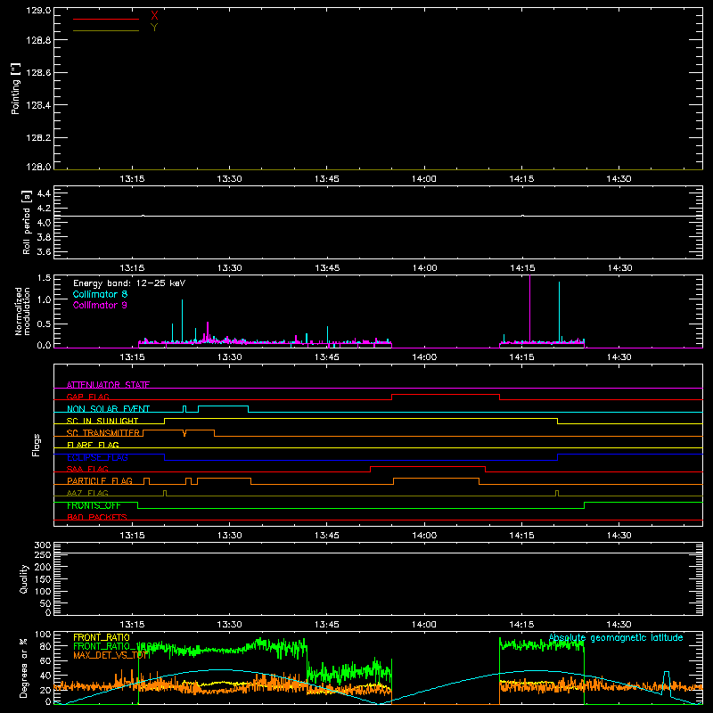Image resolution: width=713 pixels, height=713 pixels.
Task: Click the 3.6 tick on Roll period axis
Action: tap(44, 252)
